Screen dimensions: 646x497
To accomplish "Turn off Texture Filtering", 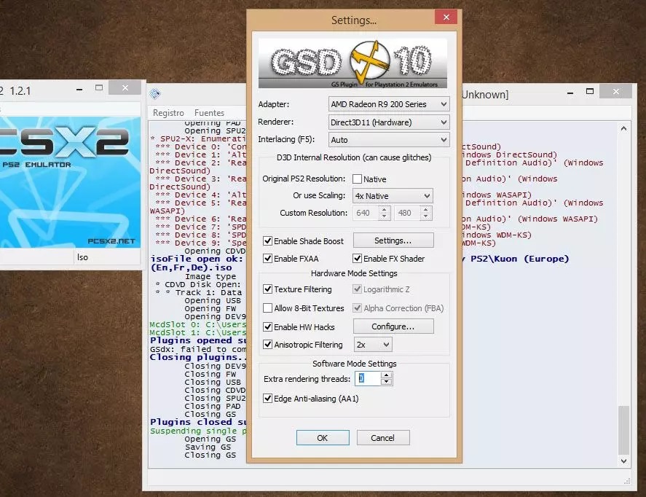I will click(268, 289).
